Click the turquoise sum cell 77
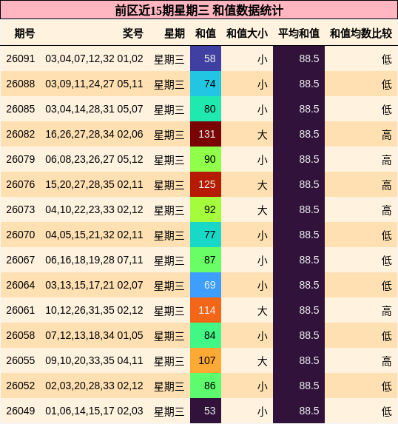Viewport: 398px width, 424px height. tap(206, 235)
